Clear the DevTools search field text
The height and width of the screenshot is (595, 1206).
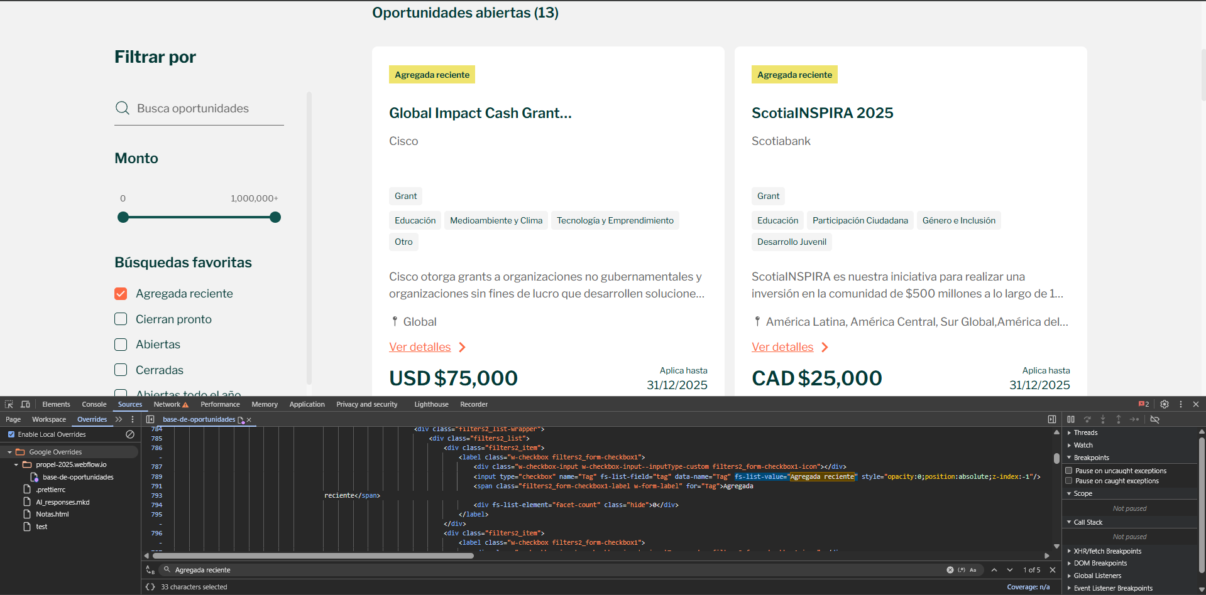[x=950, y=570]
